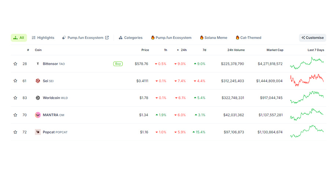Open MANTRA's 7-day sparkline chart

pos(307,114)
